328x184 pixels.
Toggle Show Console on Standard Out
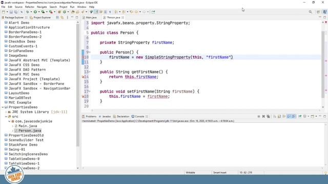point(289,117)
